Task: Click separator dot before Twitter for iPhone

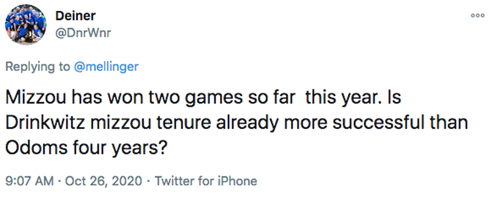Action: tap(149, 181)
